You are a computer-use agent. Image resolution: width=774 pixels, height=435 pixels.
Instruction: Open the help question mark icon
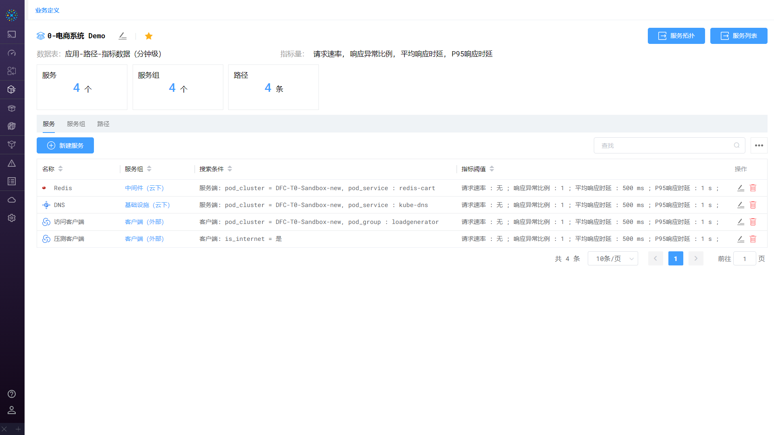12,394
